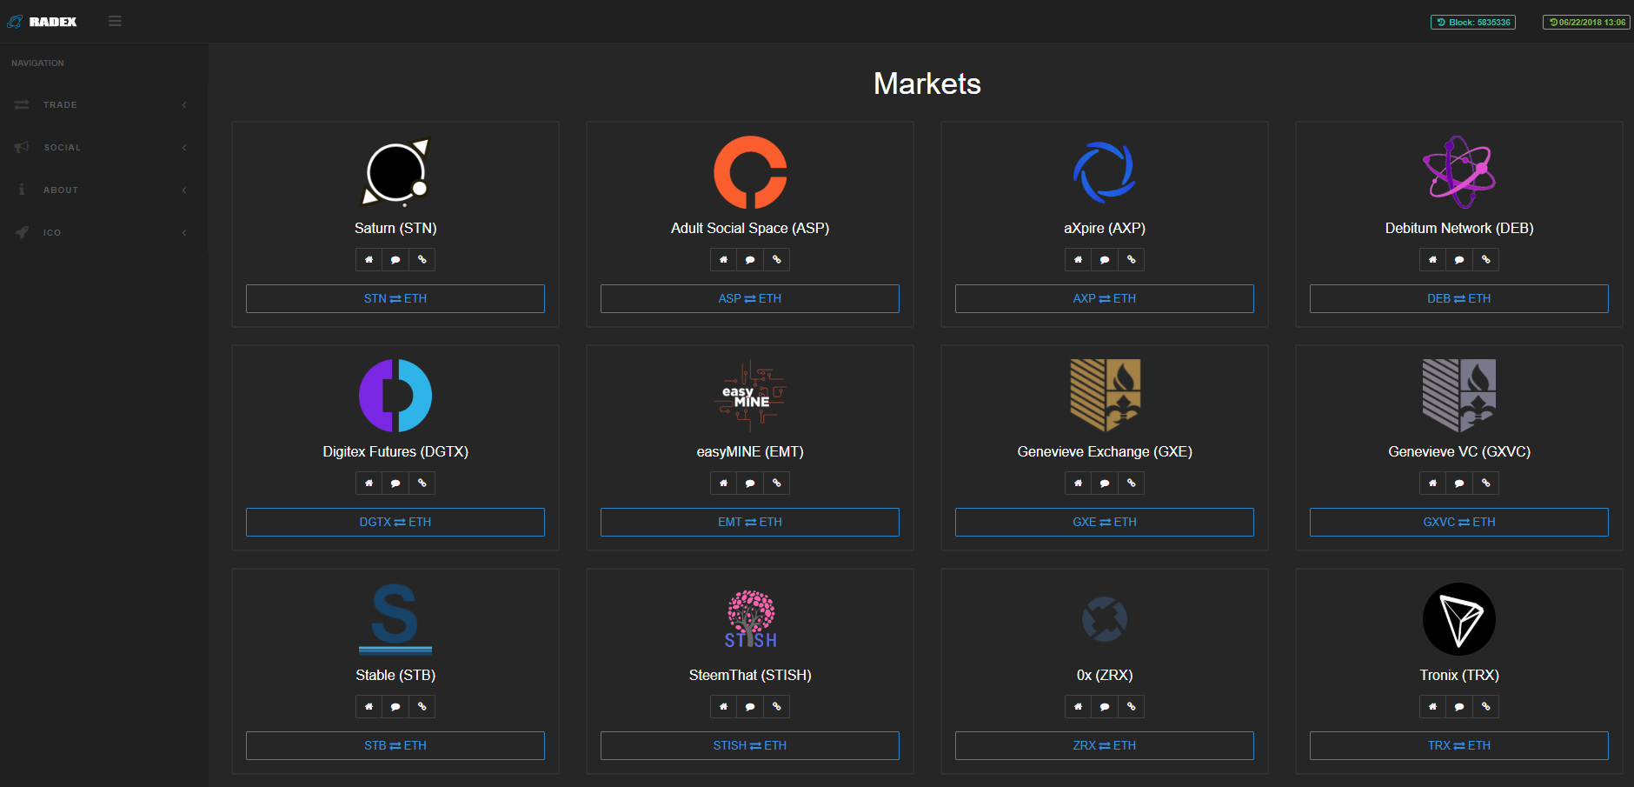Click the chain link icon under Debitum Network
1634x787 pixels.
tap(1486, 259)
